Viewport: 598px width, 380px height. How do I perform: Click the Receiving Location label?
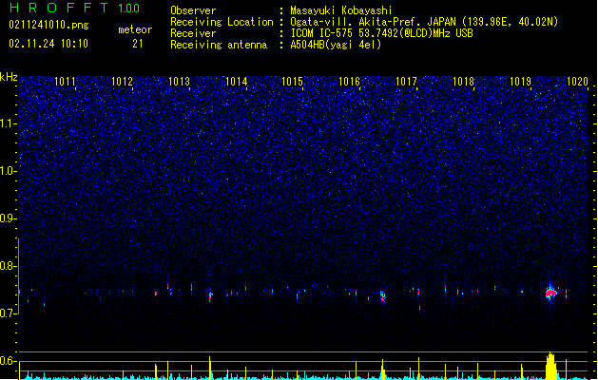222,22
